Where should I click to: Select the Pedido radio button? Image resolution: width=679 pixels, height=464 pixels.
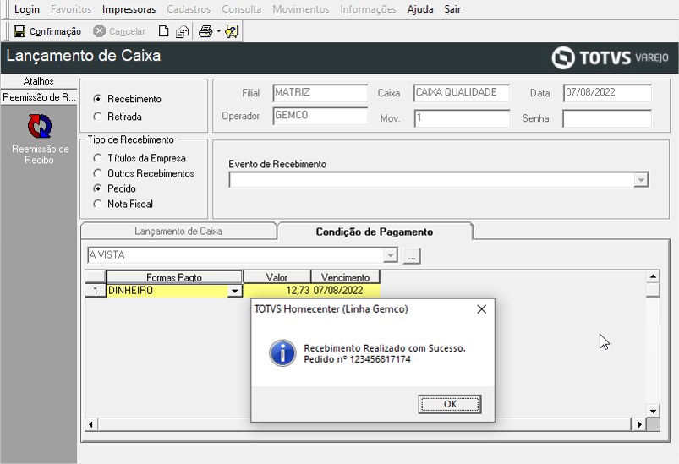click(x=98, y=188)
